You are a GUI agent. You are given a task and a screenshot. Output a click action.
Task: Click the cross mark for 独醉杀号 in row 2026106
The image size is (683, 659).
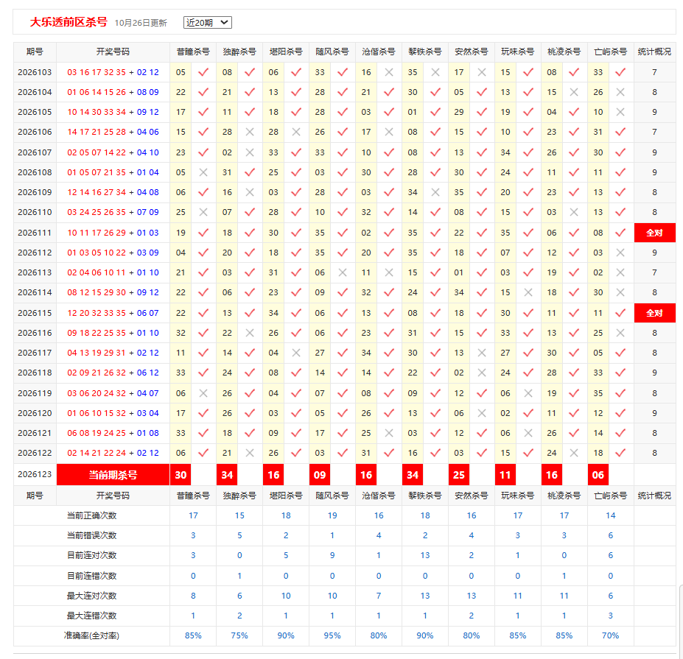pos(250,132)
